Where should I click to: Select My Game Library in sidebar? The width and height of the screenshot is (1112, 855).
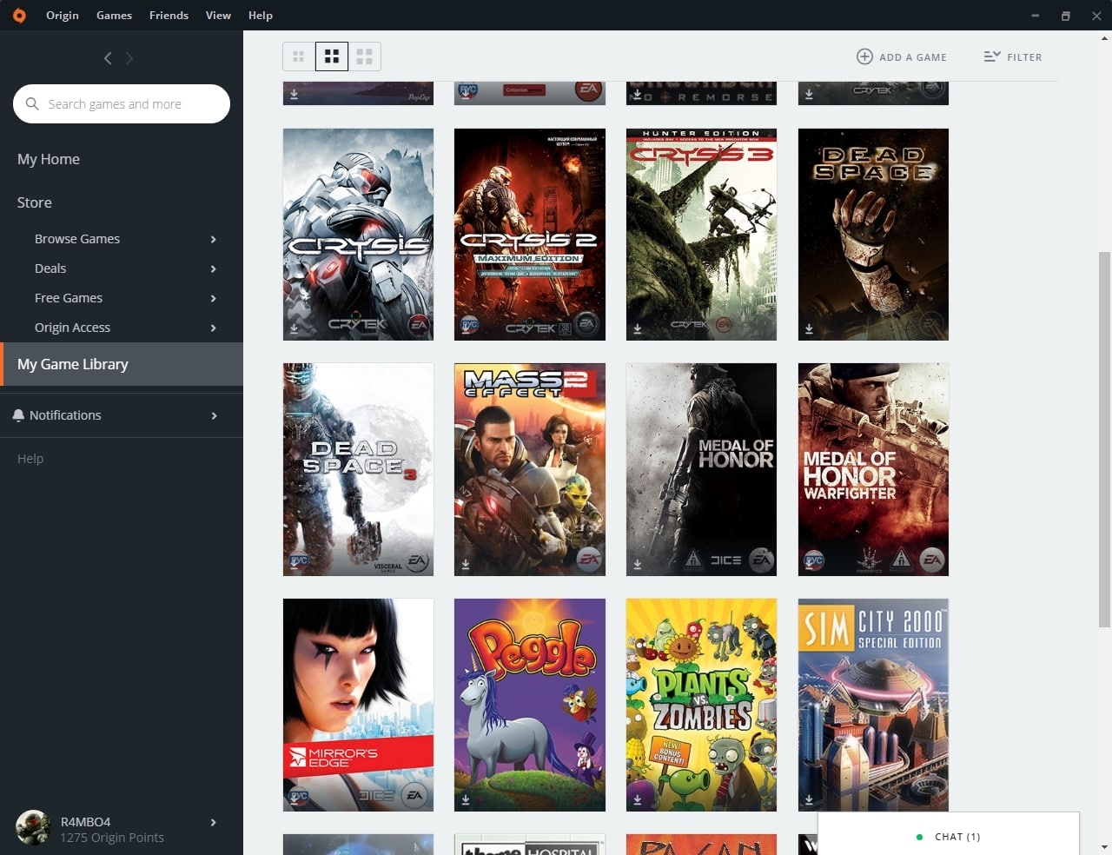[122, 364]
